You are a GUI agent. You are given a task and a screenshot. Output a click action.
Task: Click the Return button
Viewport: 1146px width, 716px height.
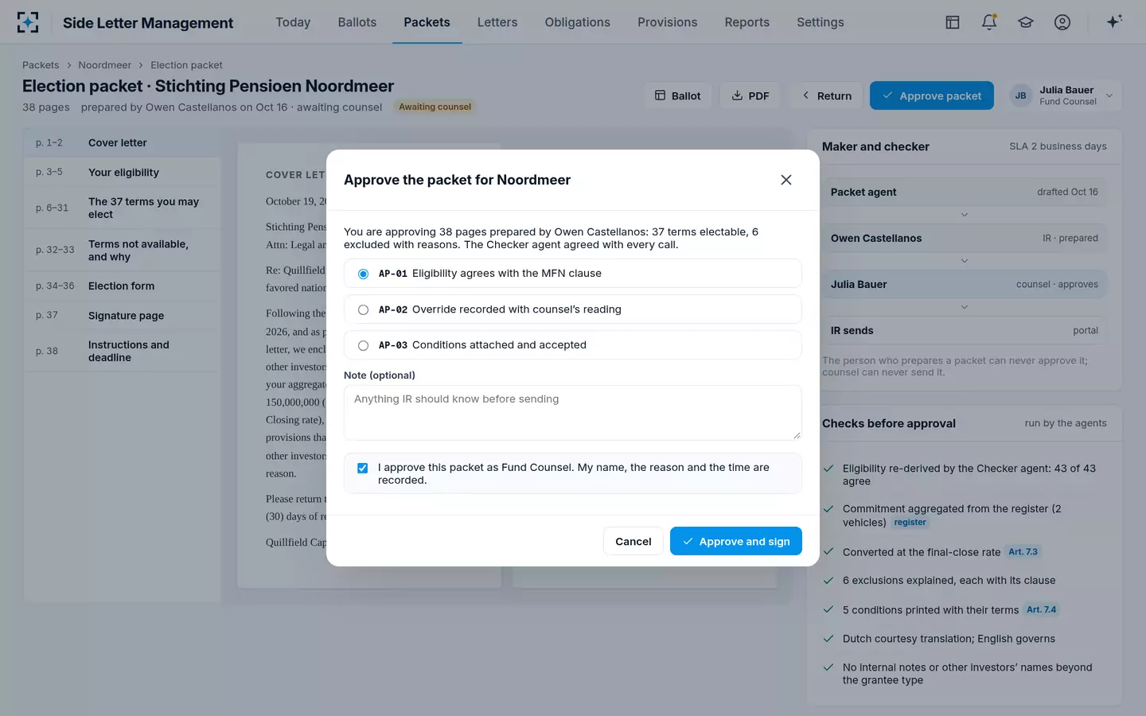click(827, 95)
